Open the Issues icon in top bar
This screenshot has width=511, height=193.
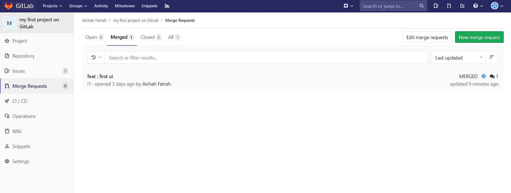point(436,6)
